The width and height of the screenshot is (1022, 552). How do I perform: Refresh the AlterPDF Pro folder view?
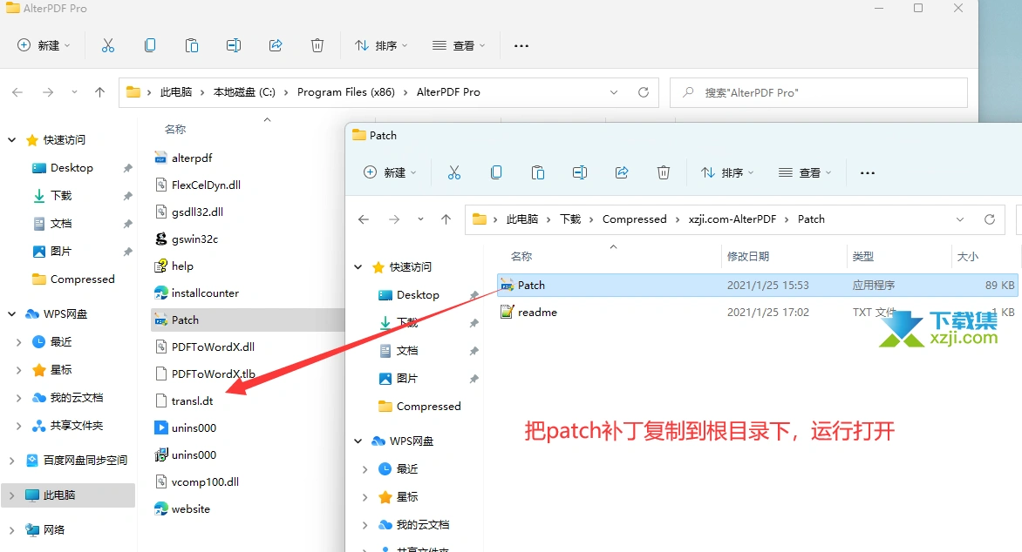(644, 92)
